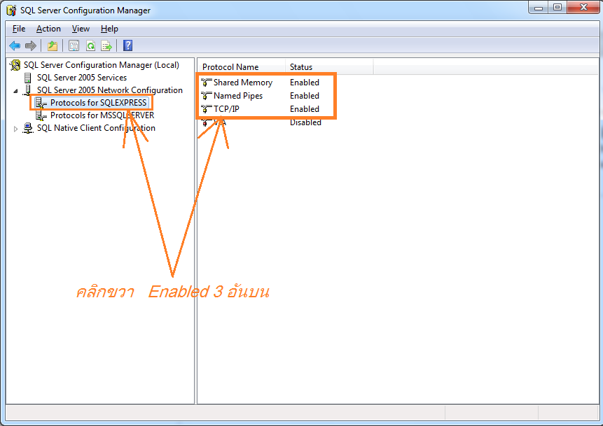This screenshot has width=603, height=426.
Task: Expand SQL Native Client Configuration node
Action: point(15,129)
